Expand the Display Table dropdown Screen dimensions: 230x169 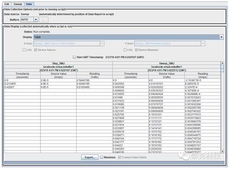click(x=221, y=37)
